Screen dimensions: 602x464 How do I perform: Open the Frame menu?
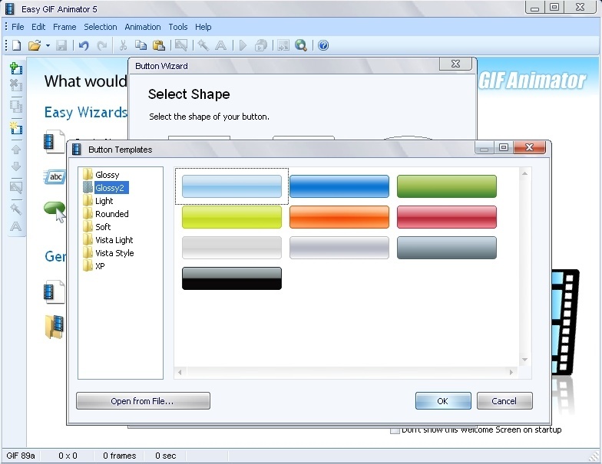coord(64,27)
